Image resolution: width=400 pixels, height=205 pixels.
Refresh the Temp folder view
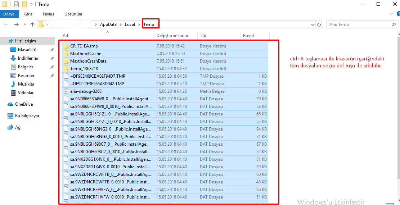click(319, 25)
